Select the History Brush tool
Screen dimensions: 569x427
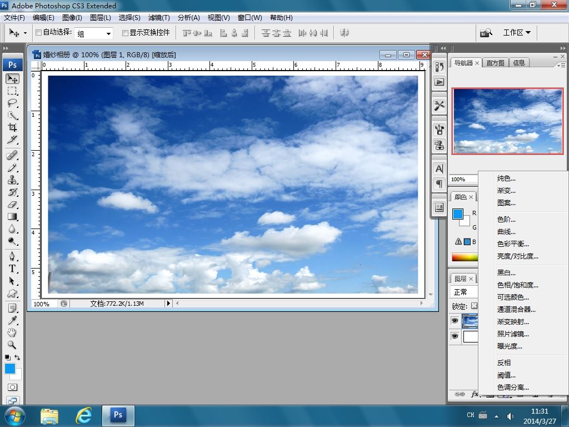(x=12, y=192)
